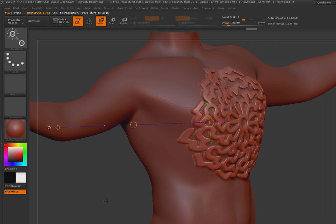Toggle Zsub mode

coord(194,18)
